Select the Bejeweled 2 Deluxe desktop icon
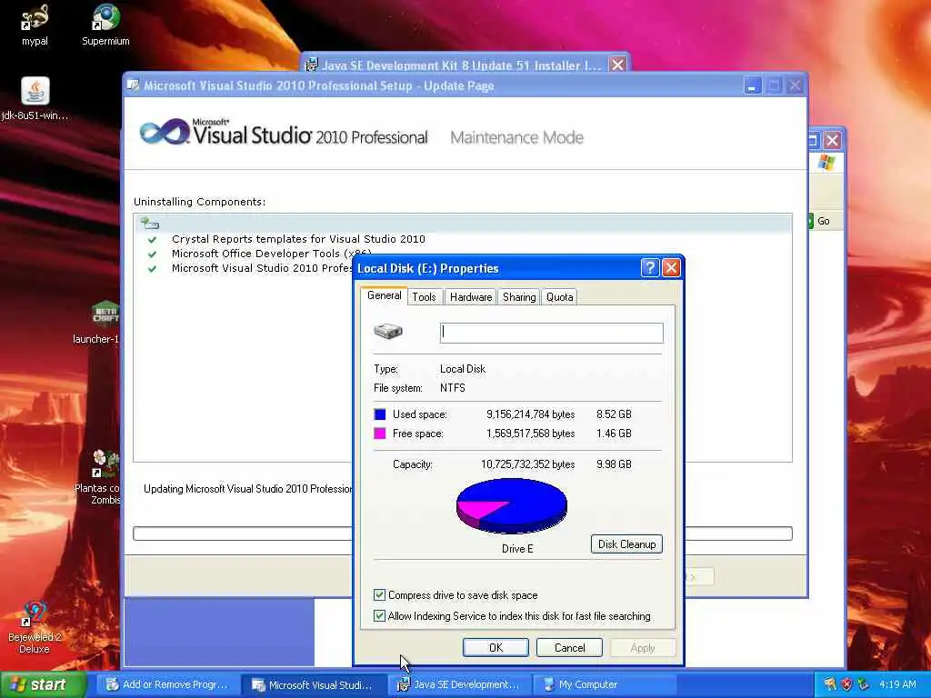The height and width of the screenshot is (698, 931). [35, 627]
